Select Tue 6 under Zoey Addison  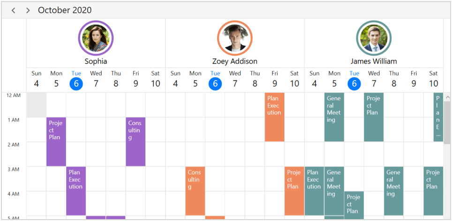[215, 83]
